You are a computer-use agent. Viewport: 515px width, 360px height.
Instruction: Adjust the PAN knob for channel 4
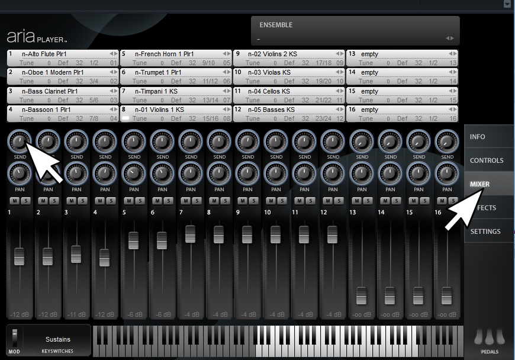(x=105, y=173)
